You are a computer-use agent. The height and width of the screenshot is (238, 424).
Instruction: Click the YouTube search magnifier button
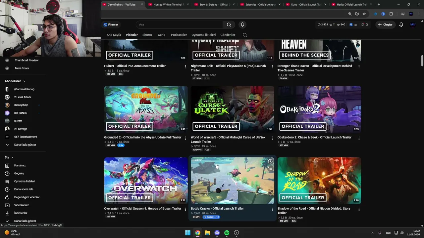[229, 24]
